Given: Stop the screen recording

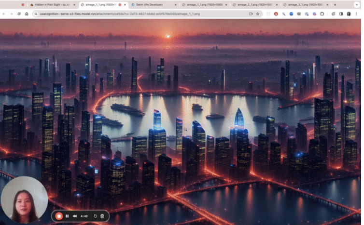Looking at the screenshot, I should click(x=59, y=216).
